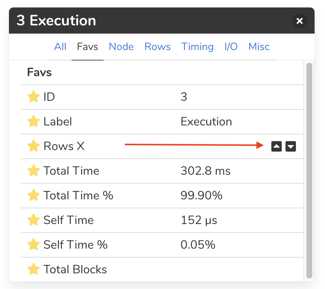Click the Total Time star icon
This screenshot has width=325, height=289.
point(34,171)
